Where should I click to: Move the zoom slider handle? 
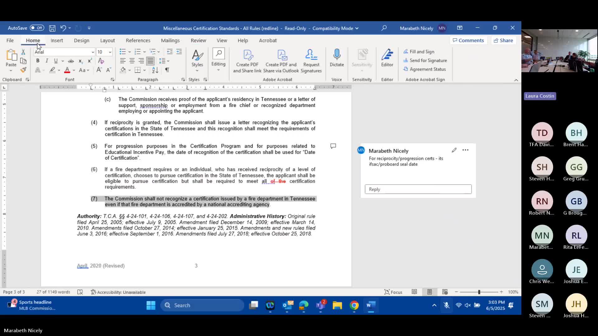click(x=479, y=292)
